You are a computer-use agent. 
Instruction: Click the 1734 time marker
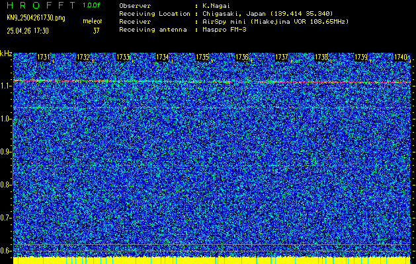pos(163,57)
